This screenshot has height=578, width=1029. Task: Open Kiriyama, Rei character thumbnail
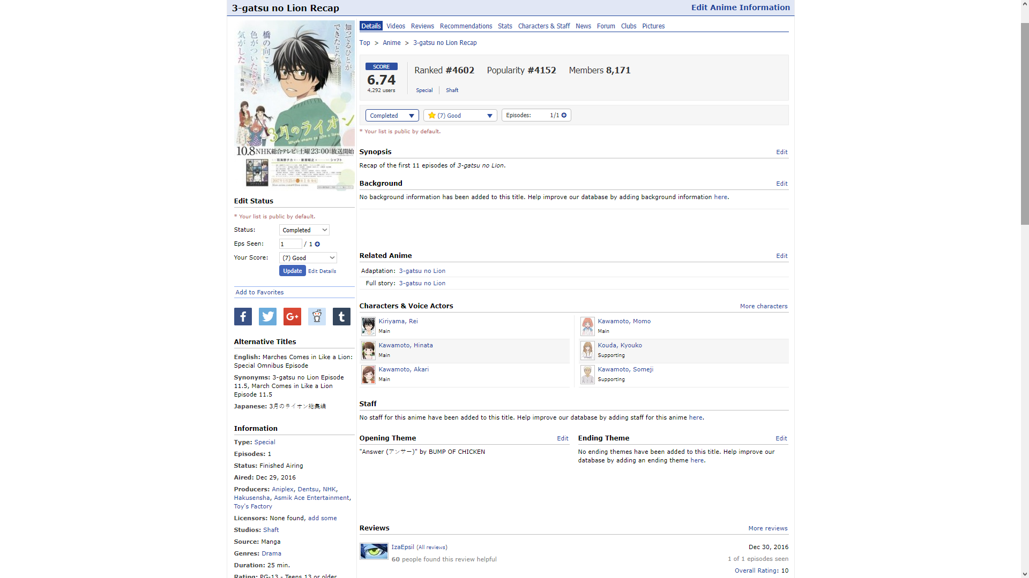pyautogui.click(x=368, y=326)
